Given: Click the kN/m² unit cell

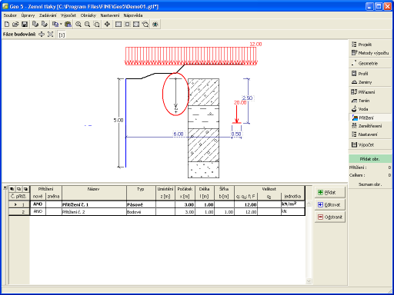Looking at the screenshot, I should pyautogui.click(x=292, y=204).
